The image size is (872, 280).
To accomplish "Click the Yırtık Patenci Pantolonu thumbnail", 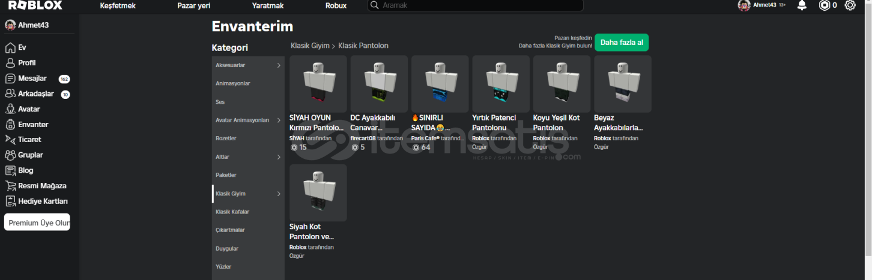I will coord(501,84).
